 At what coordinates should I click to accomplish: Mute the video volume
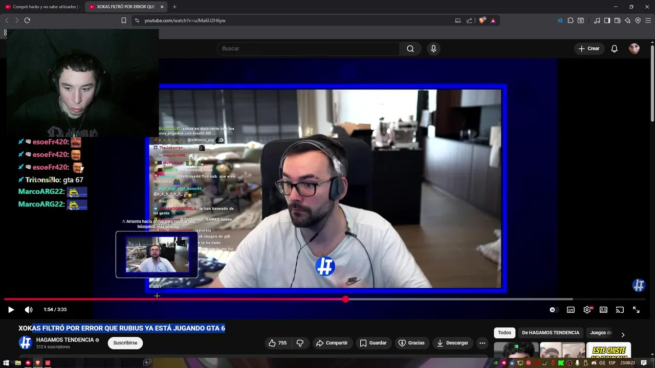(29, 310)
